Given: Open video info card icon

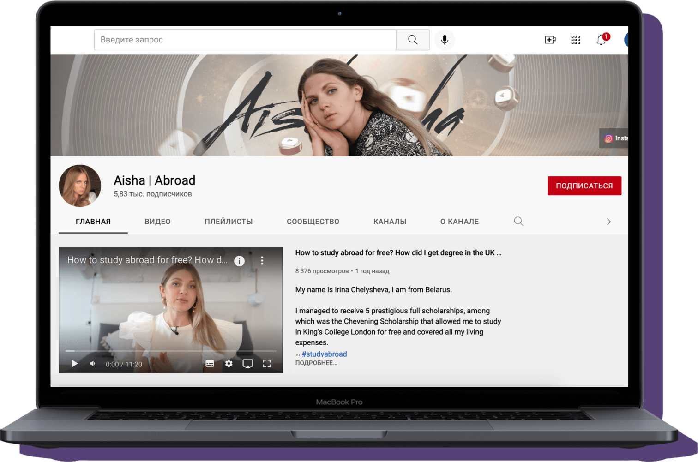Looking at the screenshot, I should [x=239, y=261].
